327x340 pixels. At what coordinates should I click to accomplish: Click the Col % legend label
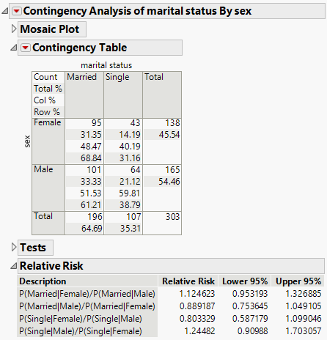[45, 100]
